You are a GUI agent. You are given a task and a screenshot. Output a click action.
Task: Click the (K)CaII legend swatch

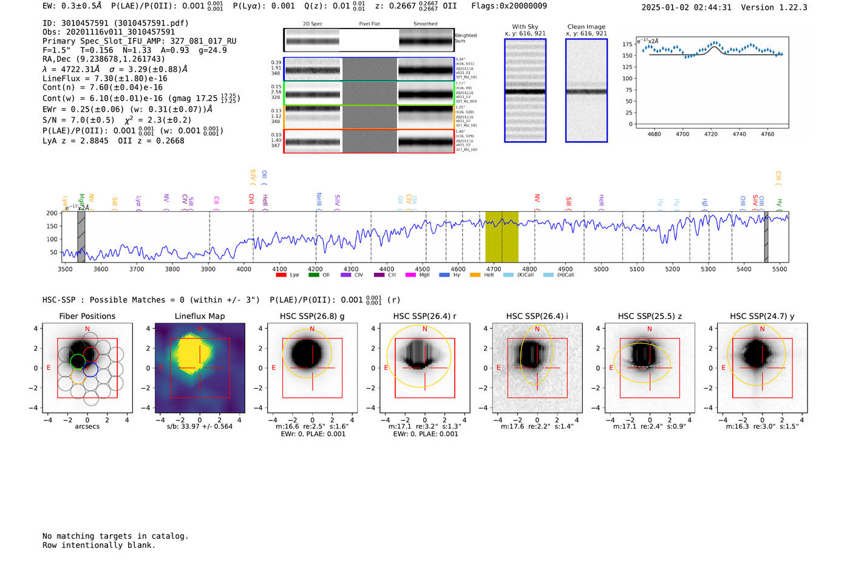(508, 275)
